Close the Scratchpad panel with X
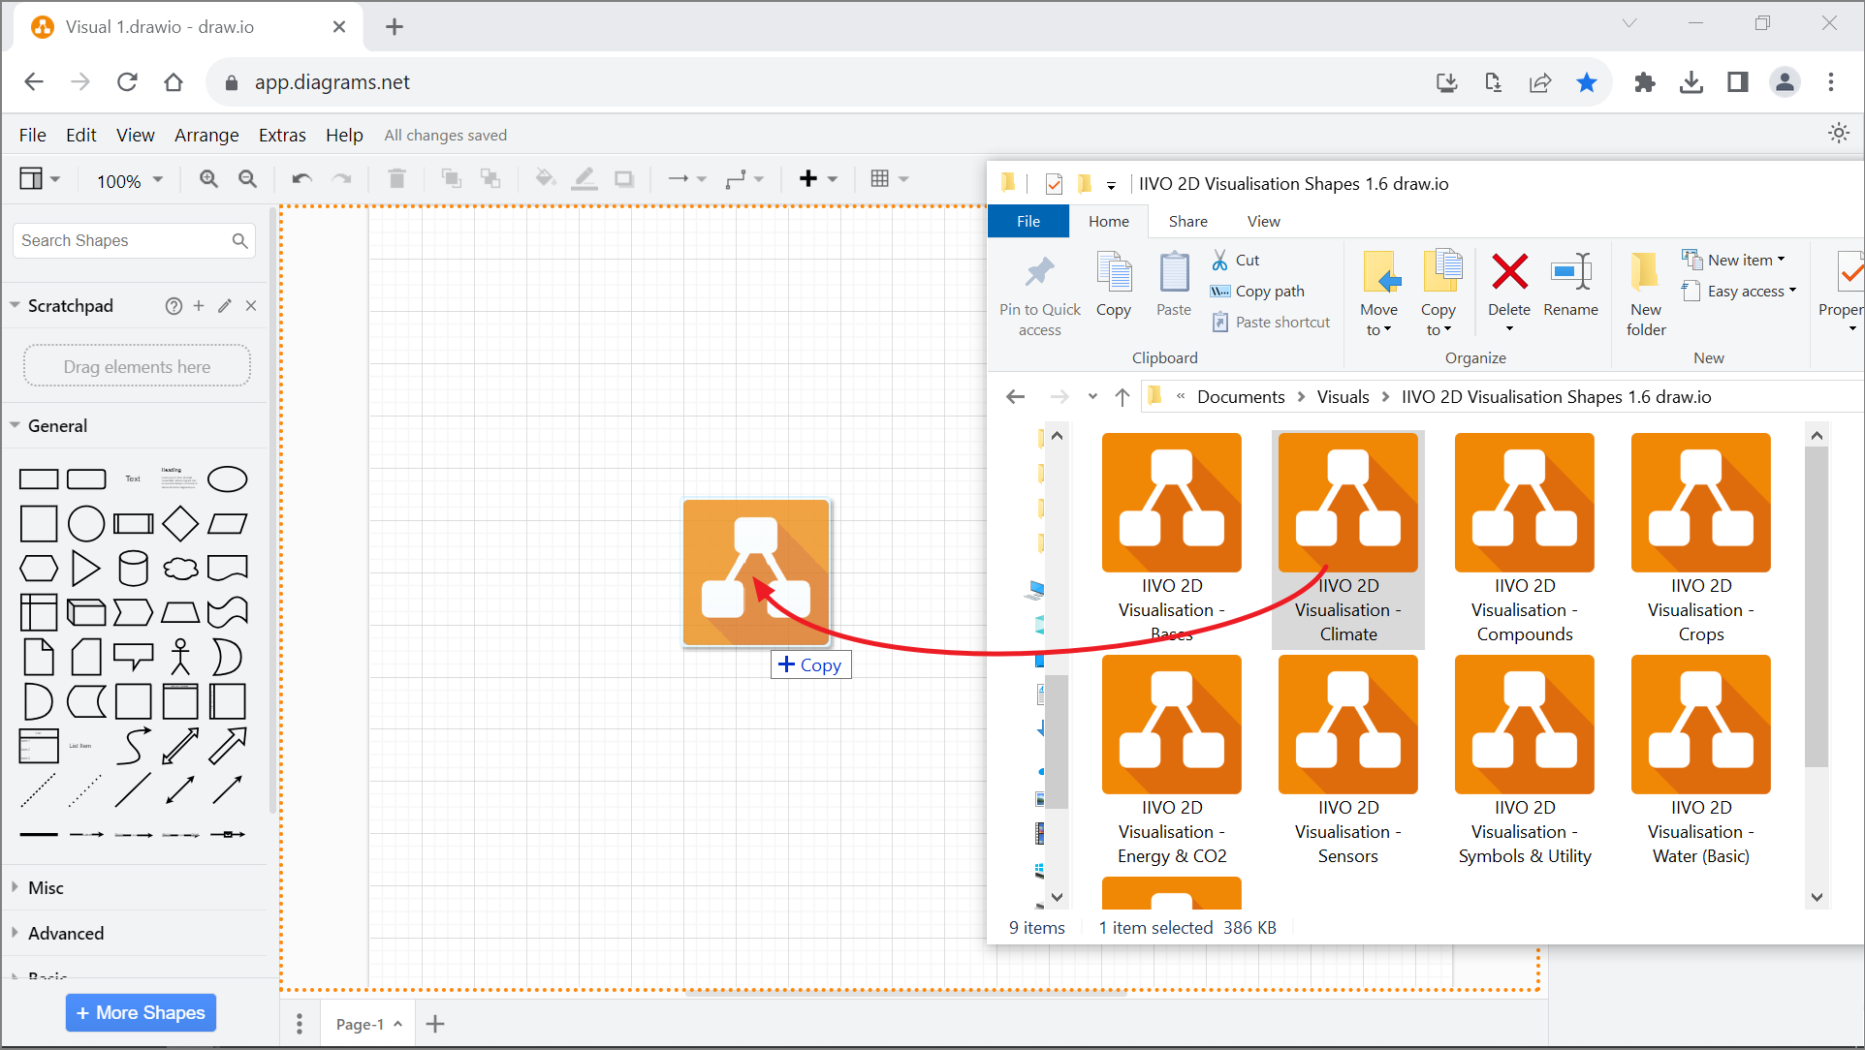The image size is (1865, 1050). [x=251, y=306]
